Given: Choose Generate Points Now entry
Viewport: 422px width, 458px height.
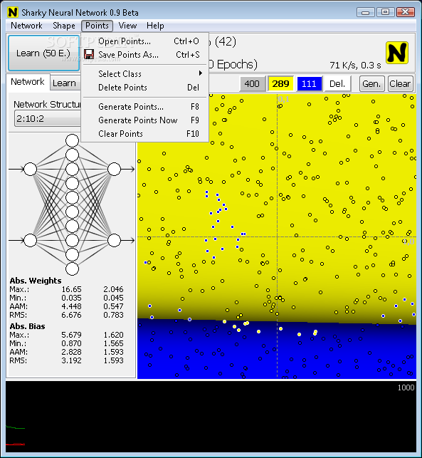Looking at the screenshot, I should [144, 120].
